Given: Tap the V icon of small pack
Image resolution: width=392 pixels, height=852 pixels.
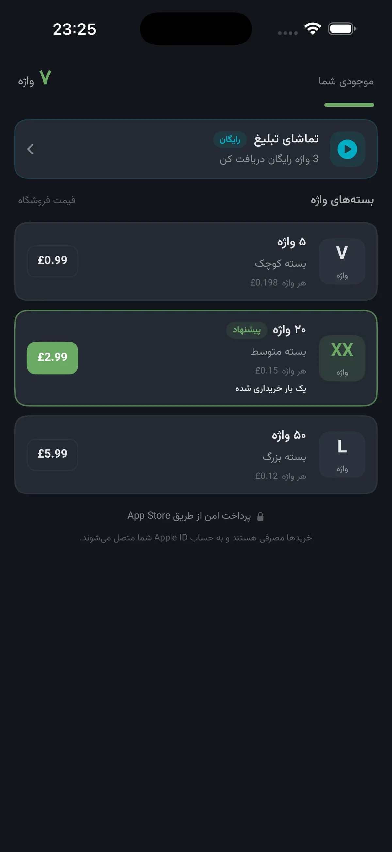Looking at the screenshot, I should coord(342,261).
